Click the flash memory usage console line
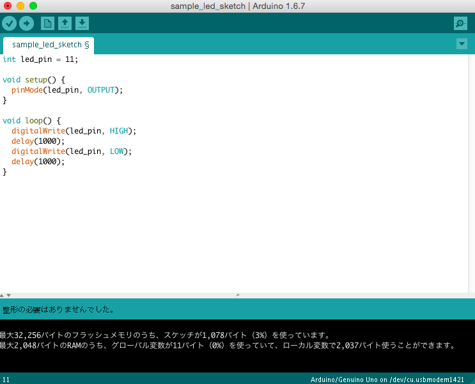Screen dimensions: 475x384 click(165, 335)
